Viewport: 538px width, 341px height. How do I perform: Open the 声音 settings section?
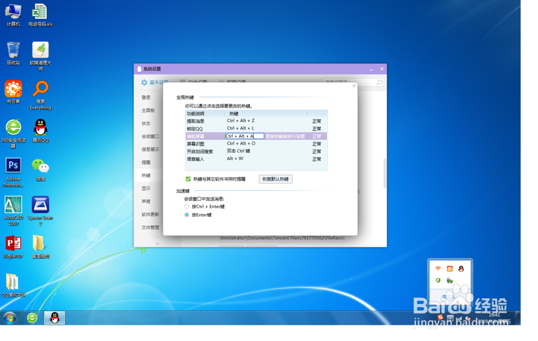[146, 202]
